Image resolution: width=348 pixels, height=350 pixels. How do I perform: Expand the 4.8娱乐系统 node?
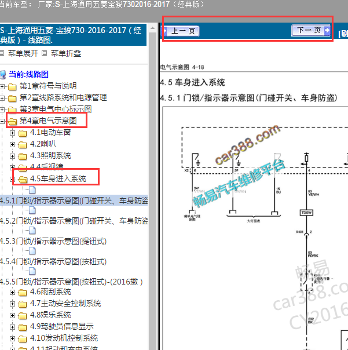point(12,316)
